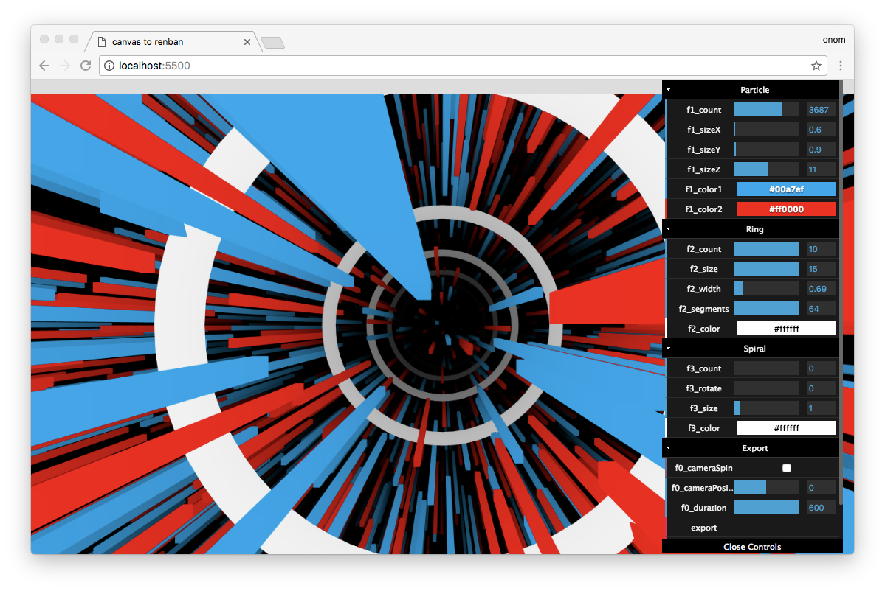Adjust the f1_sizeX slider
This screenshot has width=885, height=591.
766,130
